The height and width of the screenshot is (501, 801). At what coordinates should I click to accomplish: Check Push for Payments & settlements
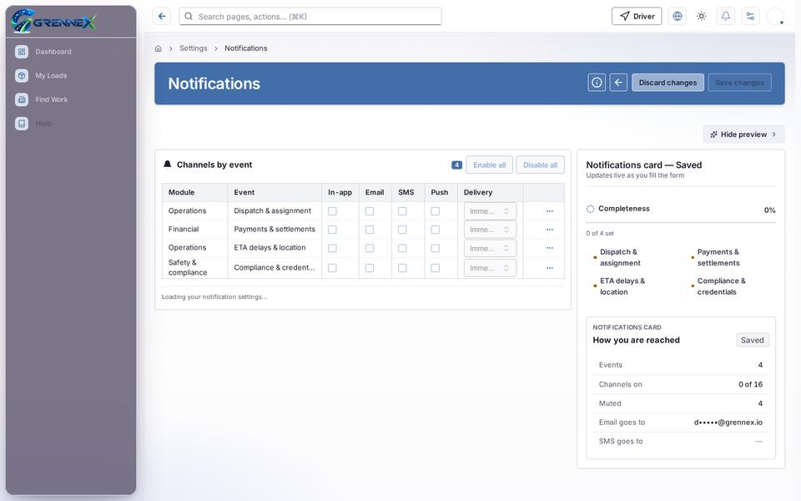click(436, 230)
